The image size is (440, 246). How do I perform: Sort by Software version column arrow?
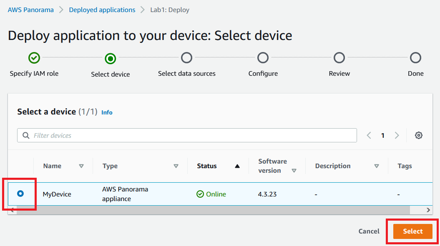[x=294, y=171]
